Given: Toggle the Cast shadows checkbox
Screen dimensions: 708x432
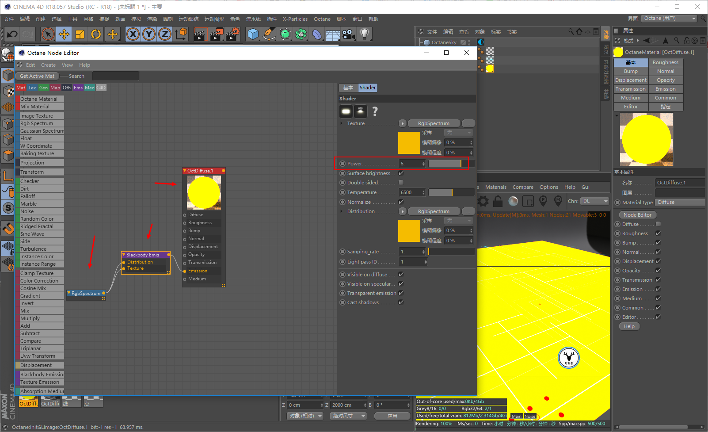Looking at the screenshot, I should pyautogui.click(x=401, y=302).
